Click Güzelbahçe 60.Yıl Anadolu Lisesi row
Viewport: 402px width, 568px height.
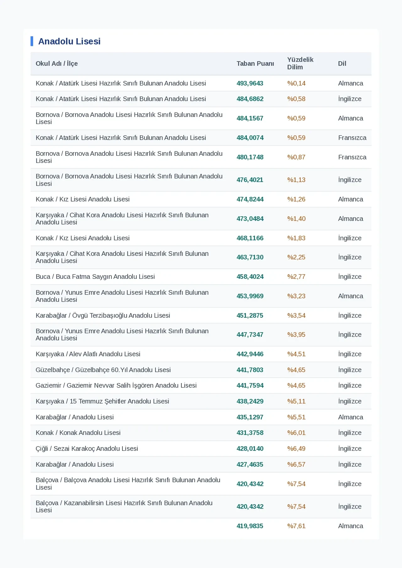(201, 370)
